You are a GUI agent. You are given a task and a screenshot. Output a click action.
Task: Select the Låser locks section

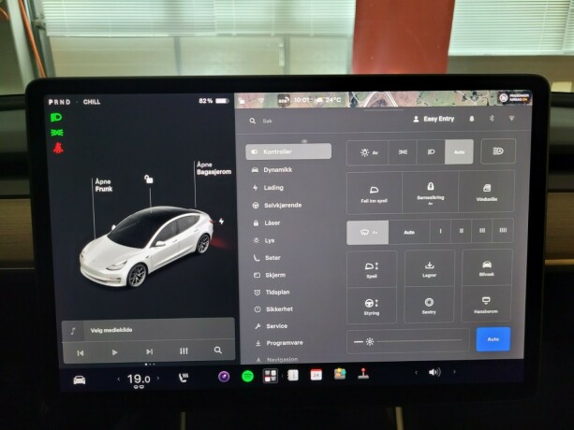[267, 222]
